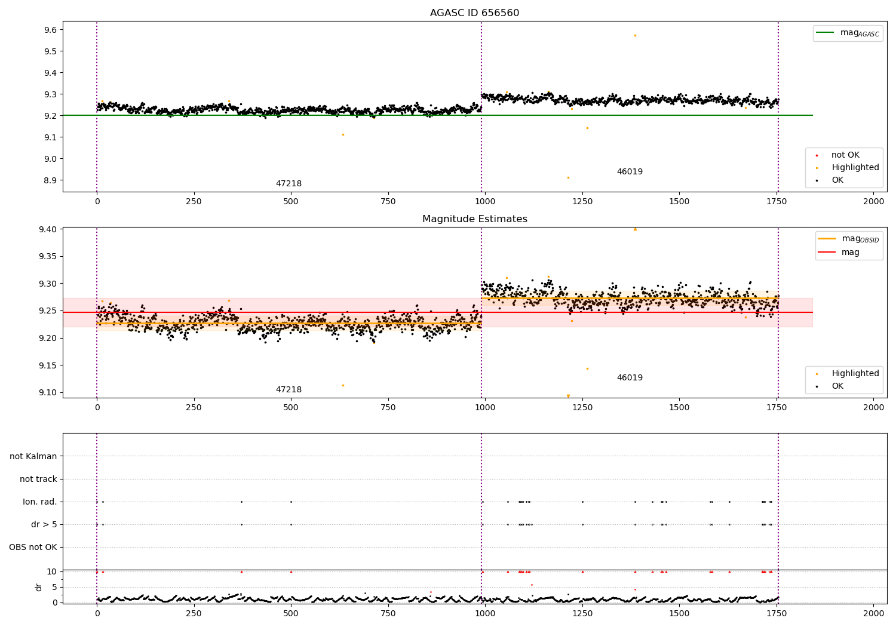
Task: Click the "OBS not OK" row label
Action: click(x=33, y=548)
